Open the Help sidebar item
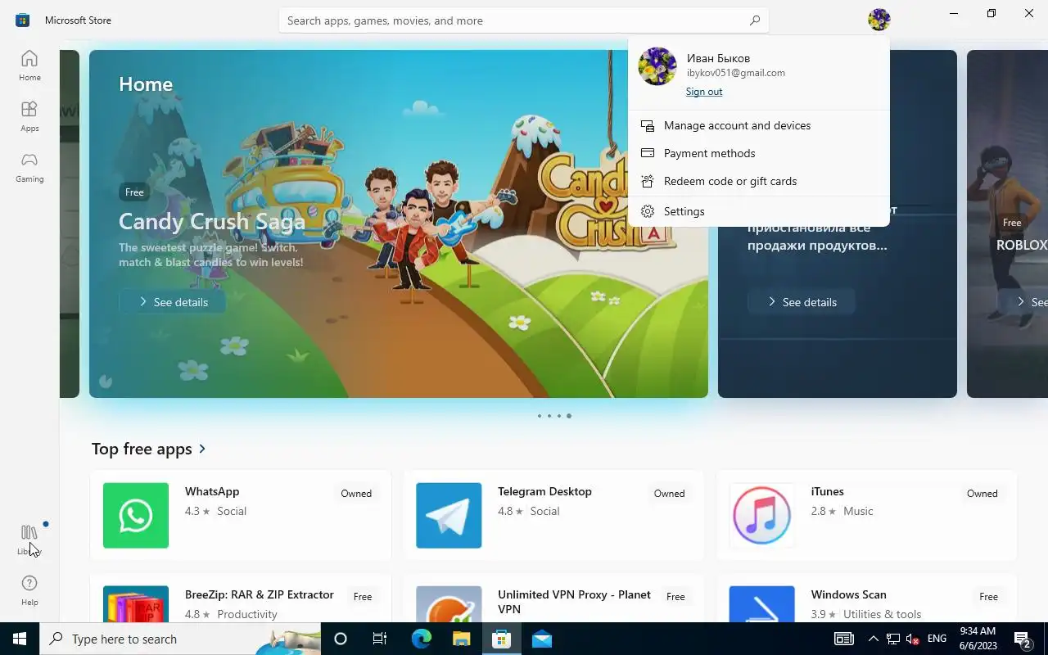 point(29,590)
